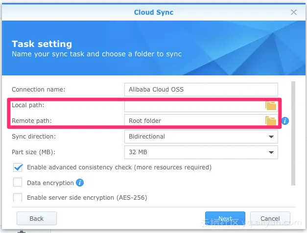
Task: Select the Bidirectional combo box
Action: (201, 137)
